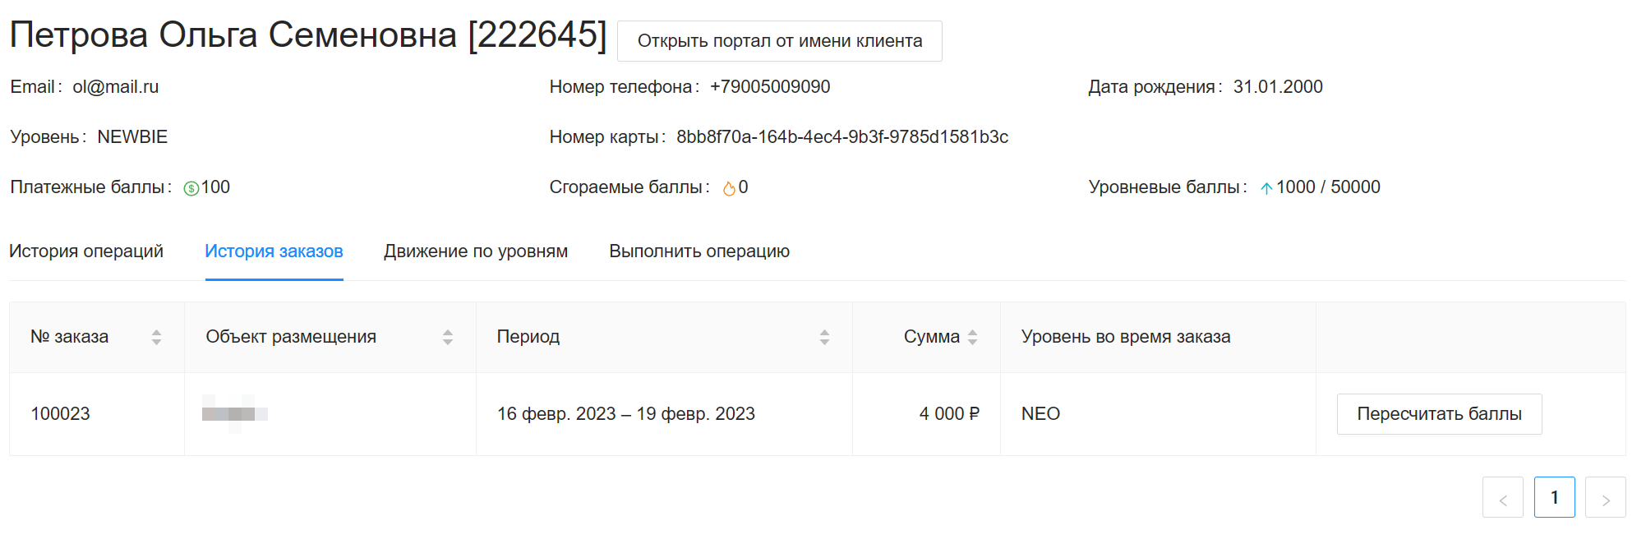Select page 1 in pagination

[1554, 498]
